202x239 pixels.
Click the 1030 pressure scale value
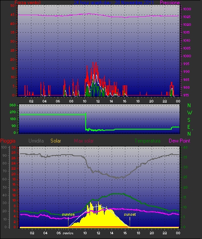point(187,9)
